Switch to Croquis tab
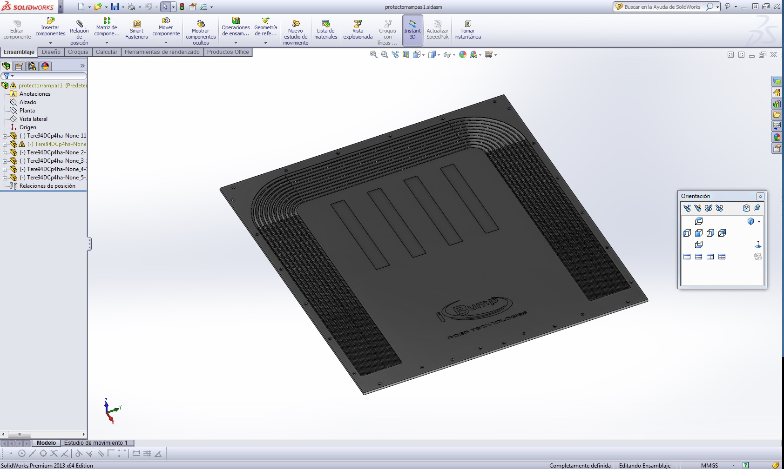 coord(78,52)
